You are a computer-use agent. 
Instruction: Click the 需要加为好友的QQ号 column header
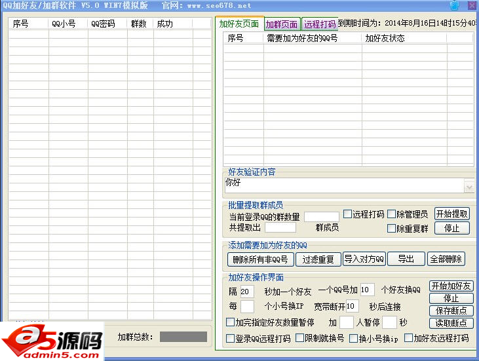313,38
